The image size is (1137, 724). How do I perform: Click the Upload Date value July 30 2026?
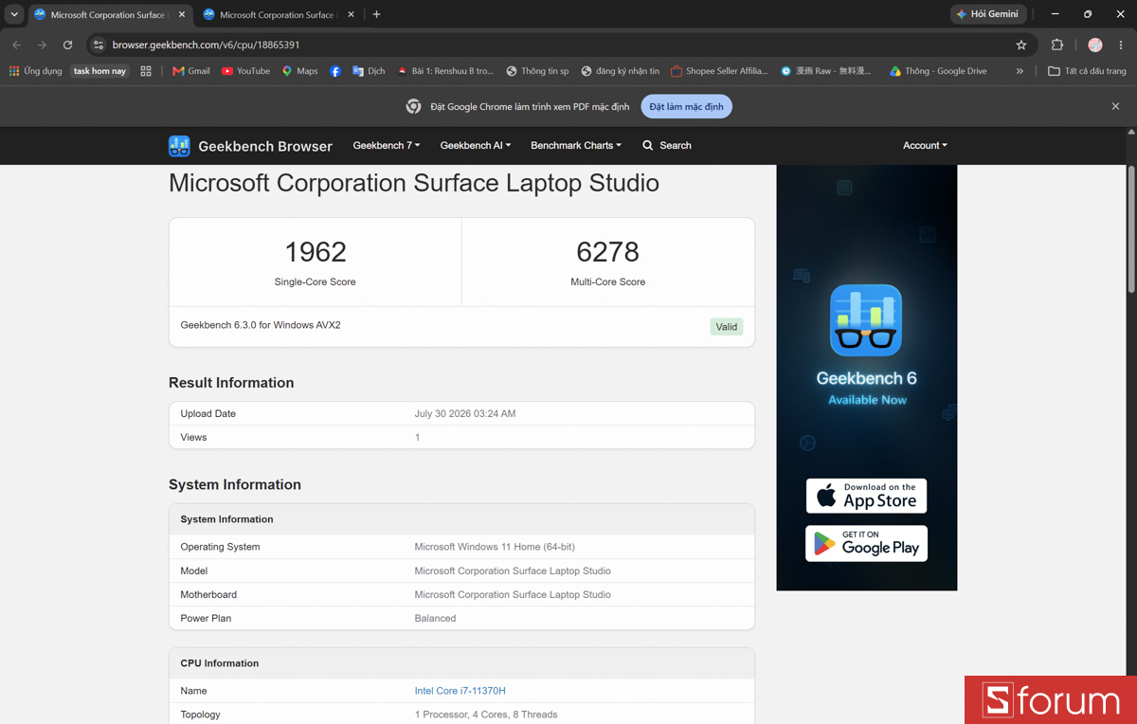465,414
